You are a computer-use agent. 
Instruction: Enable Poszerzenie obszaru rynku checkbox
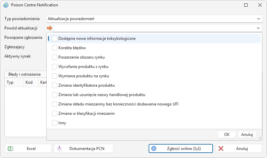(x=55, y=57)
